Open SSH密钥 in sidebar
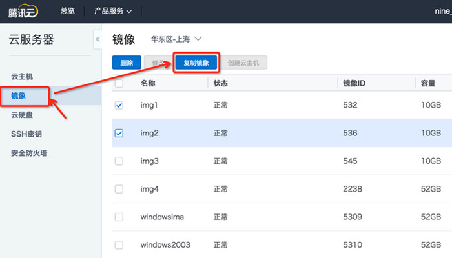 (26, 134)
